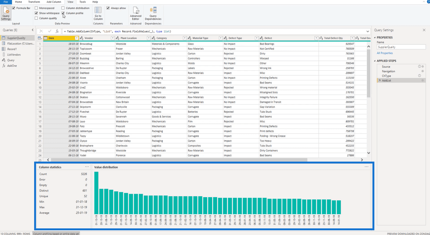Toggle the Query Settings pane button
This screenshot has width=430, height=235.
click(x=6, y=13)
